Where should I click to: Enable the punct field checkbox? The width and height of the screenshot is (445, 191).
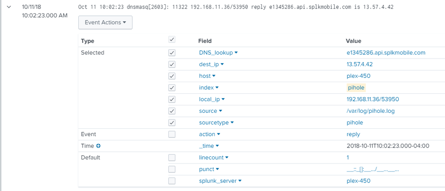171,169
